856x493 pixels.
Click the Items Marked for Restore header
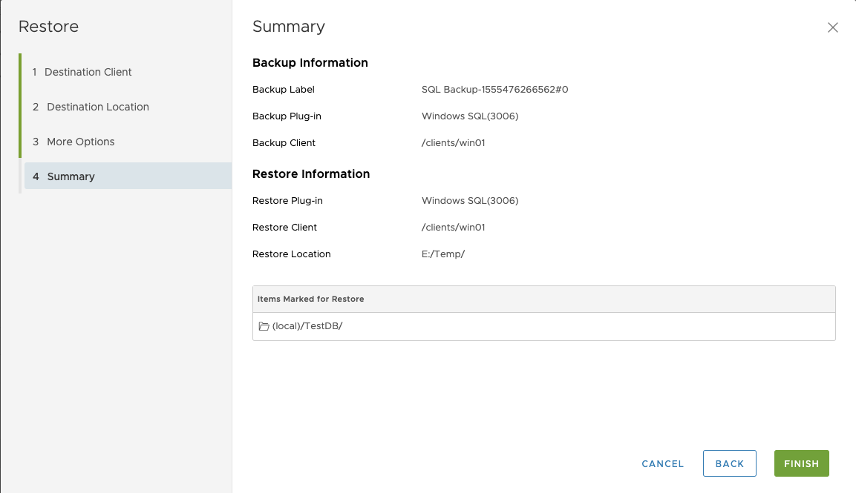(310, 299)
